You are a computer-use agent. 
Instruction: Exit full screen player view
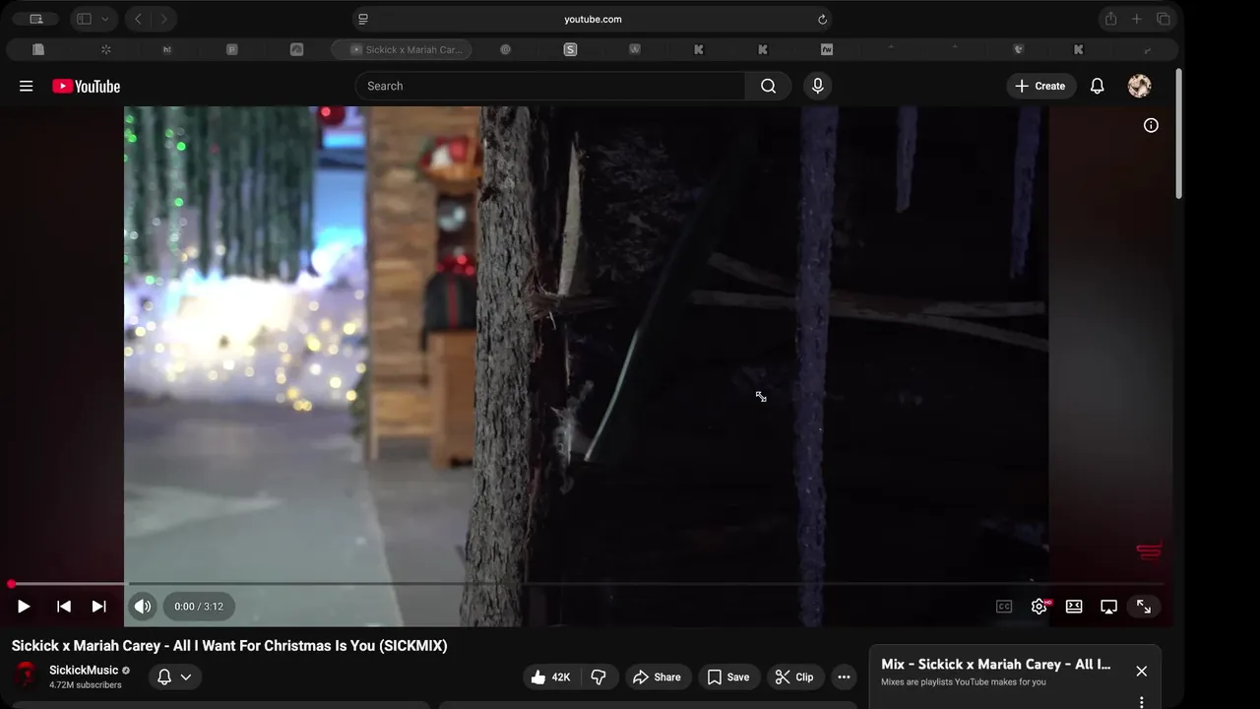click(1144, 607)
